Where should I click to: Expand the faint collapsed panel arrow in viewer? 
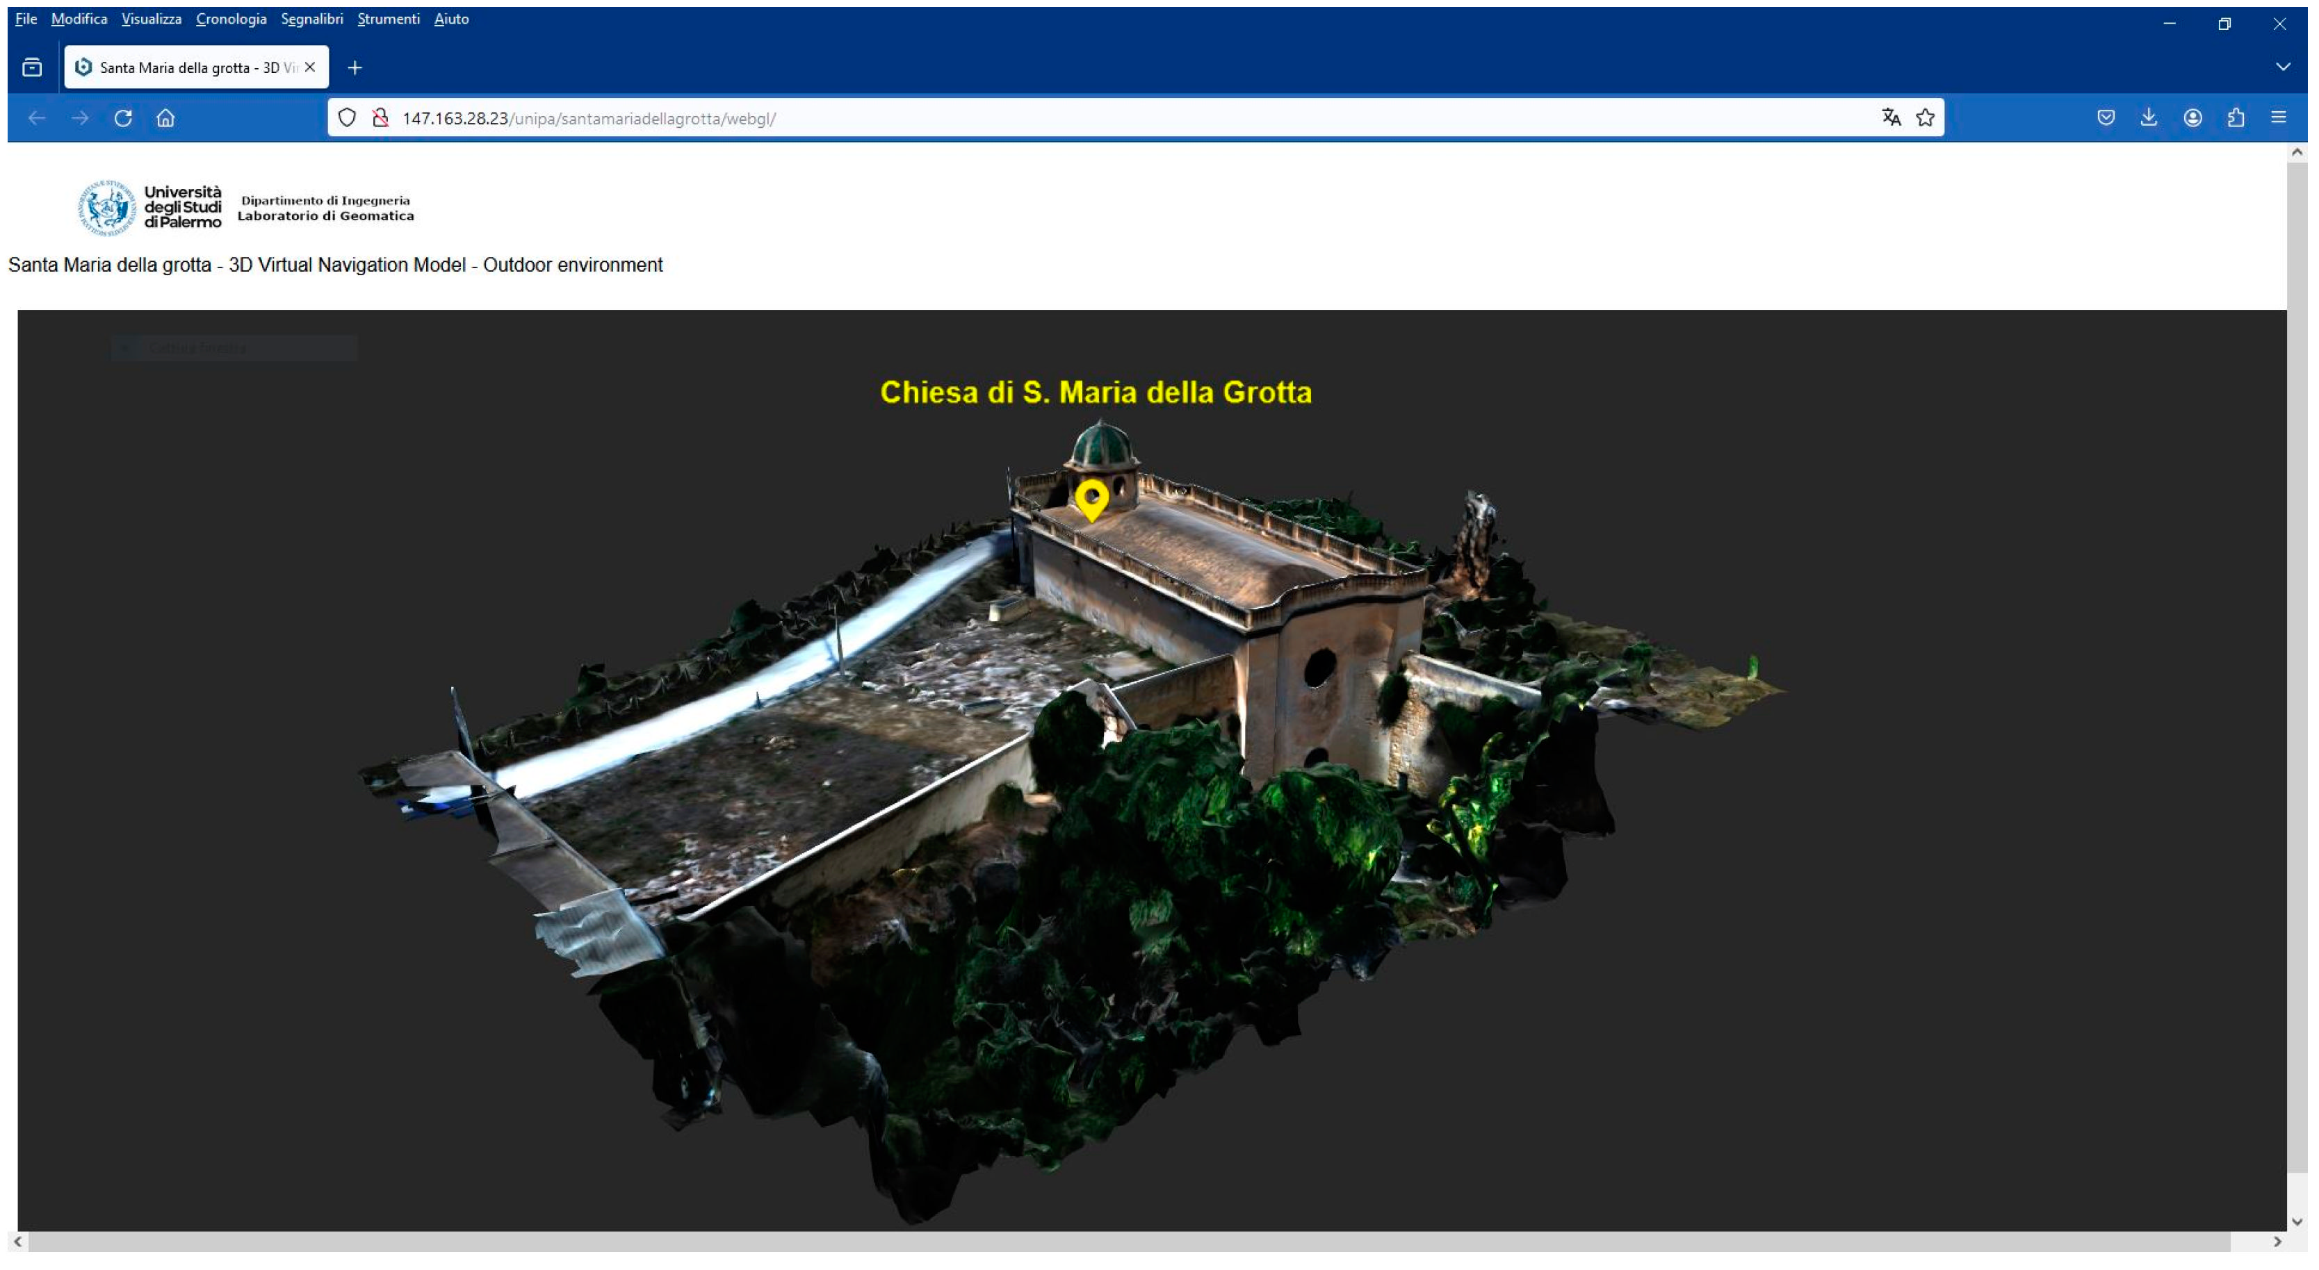coord(126,348)
